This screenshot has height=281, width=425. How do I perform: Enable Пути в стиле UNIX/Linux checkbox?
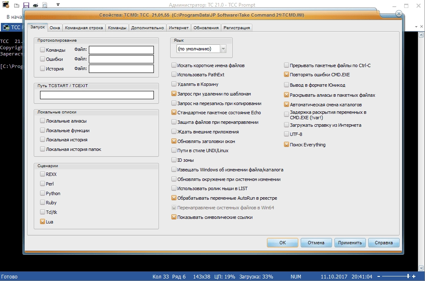pyautogui.click(x=174, y=151)
